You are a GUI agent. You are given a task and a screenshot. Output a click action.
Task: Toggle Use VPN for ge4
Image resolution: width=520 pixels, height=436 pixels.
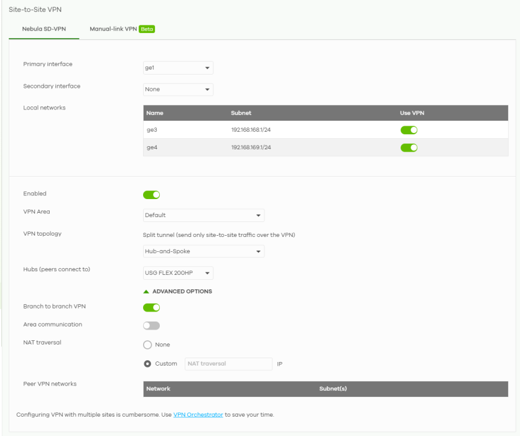pyautogui.click(x=408, y=147)
